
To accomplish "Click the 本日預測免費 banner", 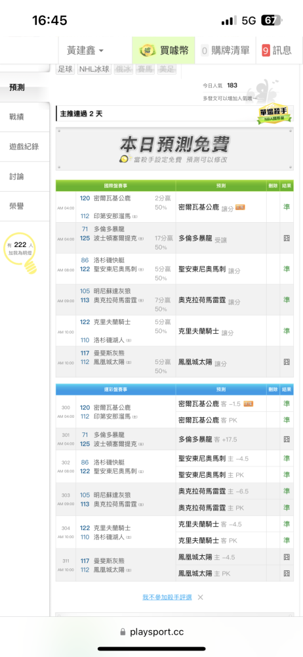I will (174, 148).
